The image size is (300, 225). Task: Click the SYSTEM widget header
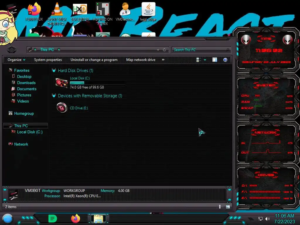(266, 85)
